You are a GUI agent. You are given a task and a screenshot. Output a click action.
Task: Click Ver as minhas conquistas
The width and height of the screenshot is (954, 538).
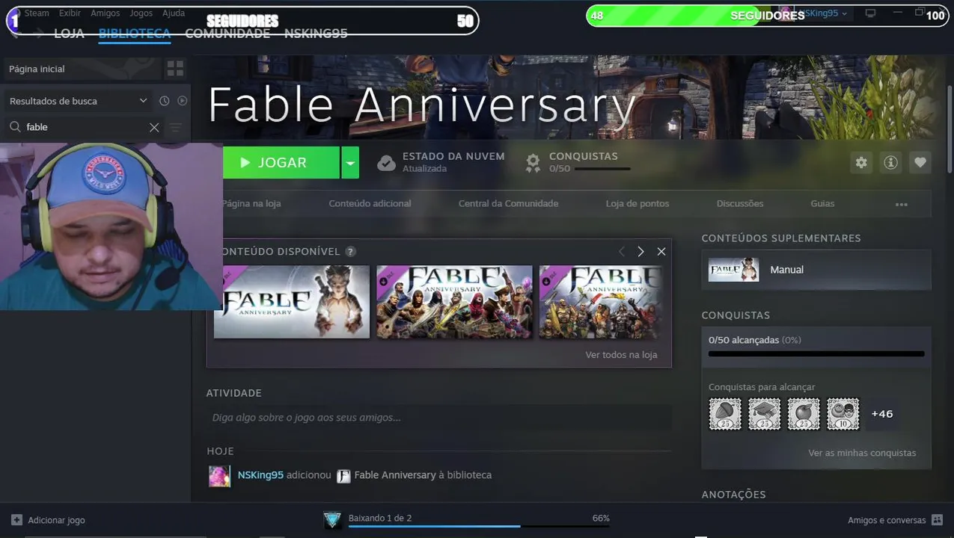coord(862,453)
